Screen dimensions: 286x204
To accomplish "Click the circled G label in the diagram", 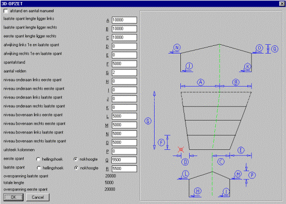I will point(148,121).
